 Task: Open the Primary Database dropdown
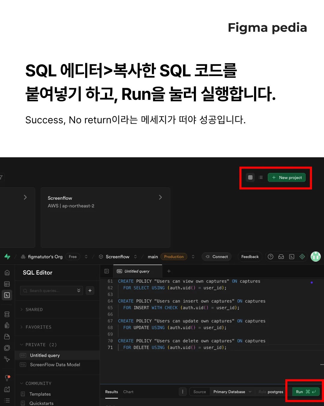(x=232, y=392)
